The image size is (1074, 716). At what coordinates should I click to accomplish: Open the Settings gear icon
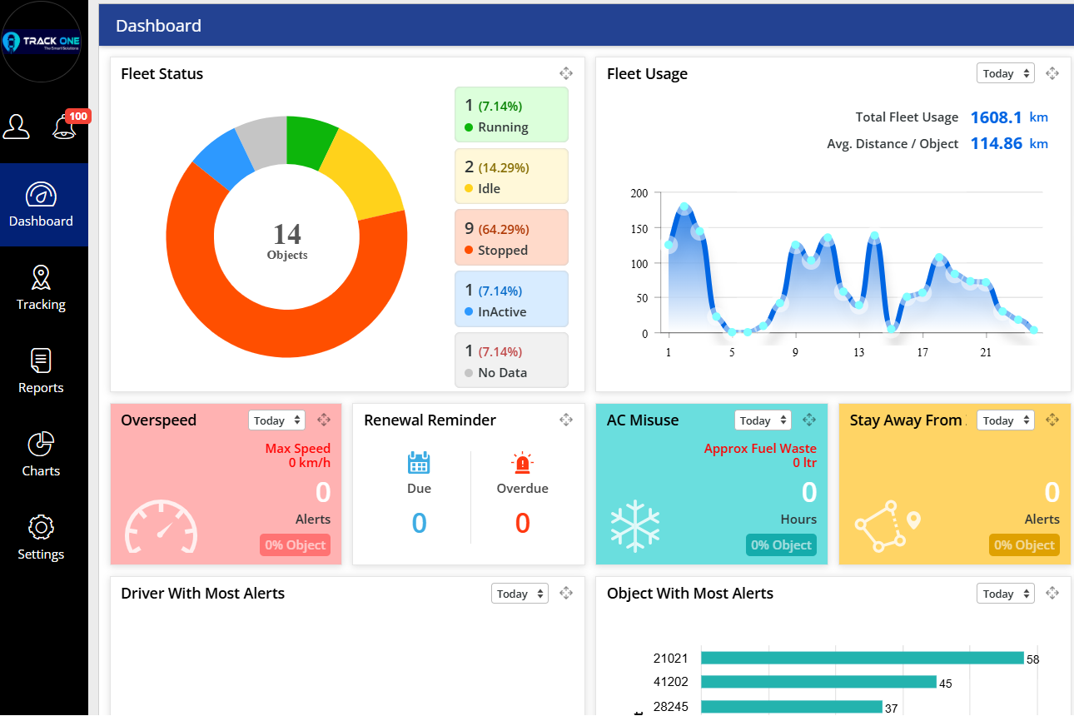point(41,527)
